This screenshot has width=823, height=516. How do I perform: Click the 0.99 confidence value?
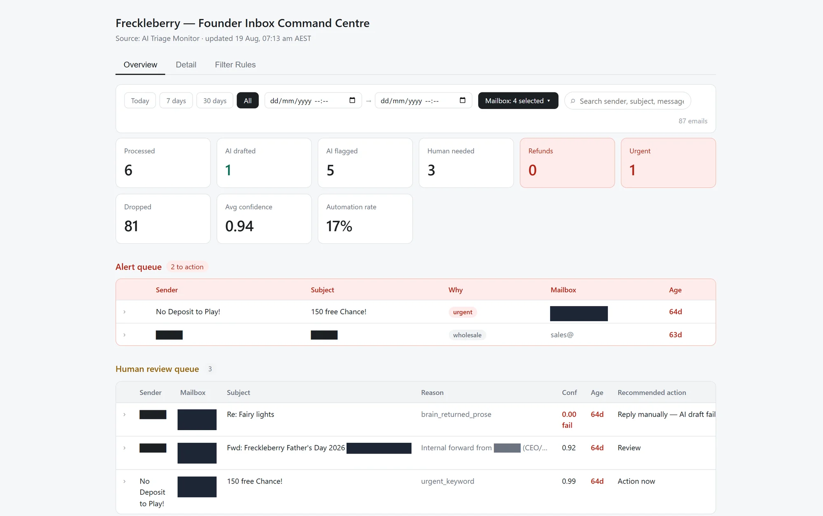[x=569, y=481]
